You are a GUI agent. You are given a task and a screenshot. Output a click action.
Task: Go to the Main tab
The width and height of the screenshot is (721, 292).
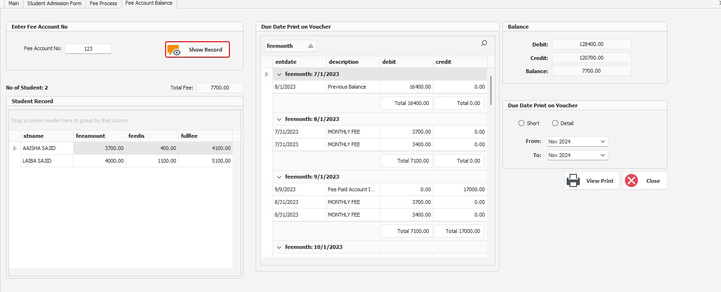(x=14, y=3)
